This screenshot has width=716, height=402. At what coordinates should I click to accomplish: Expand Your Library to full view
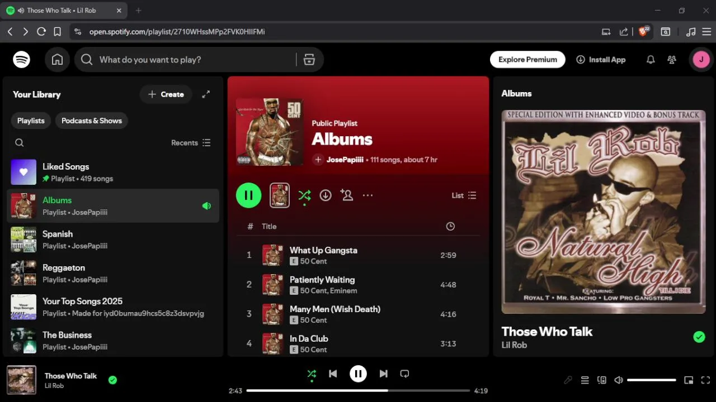(x=206, y=94)
